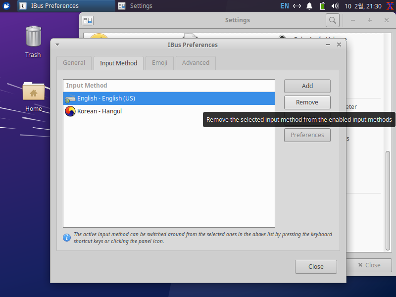The height and width of the screenshot is (297, 396).
Task: Click the Close button in Settings window
Action: [369, 265]
